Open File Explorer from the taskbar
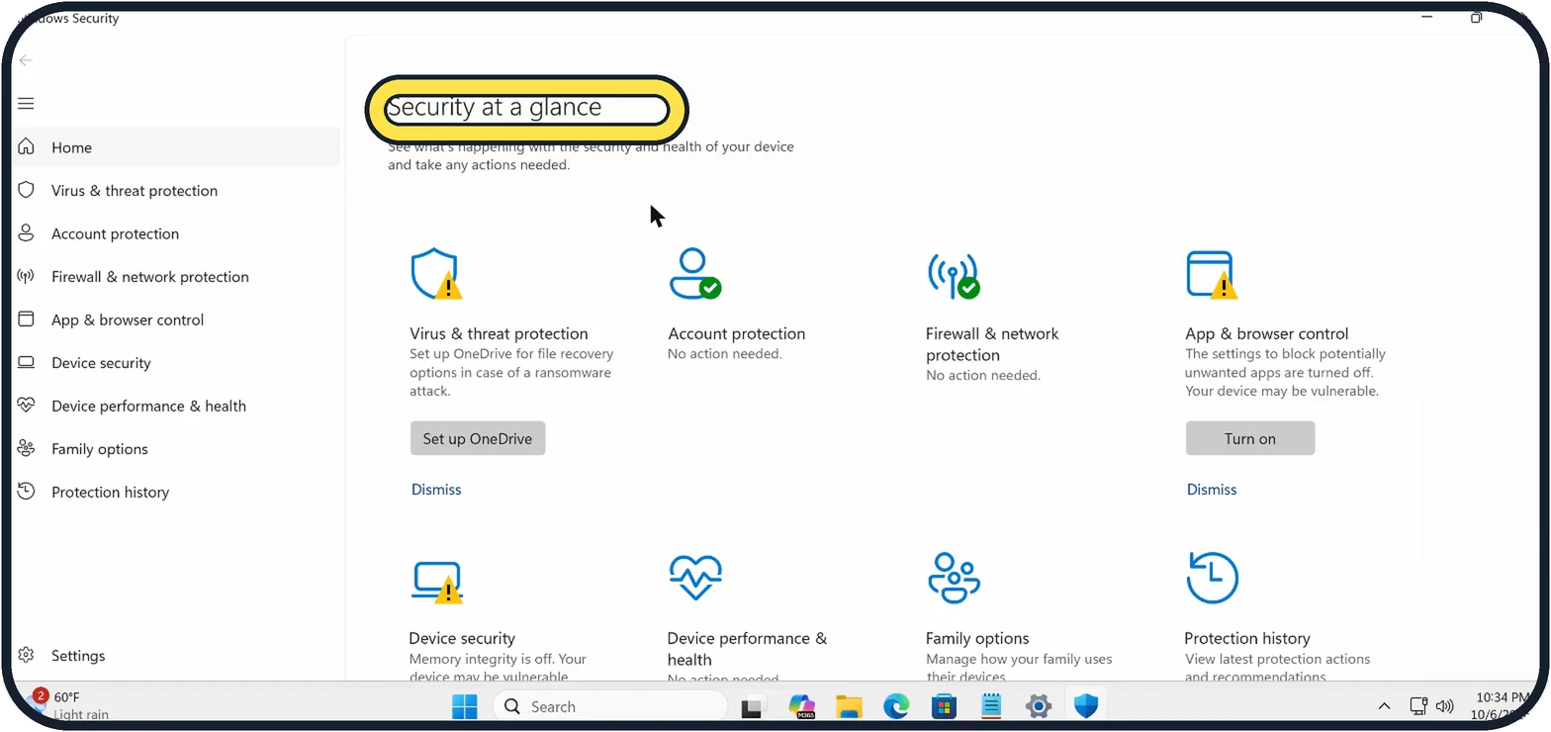The height and width of the screenshot is (732, 1551). coord(849,706)
